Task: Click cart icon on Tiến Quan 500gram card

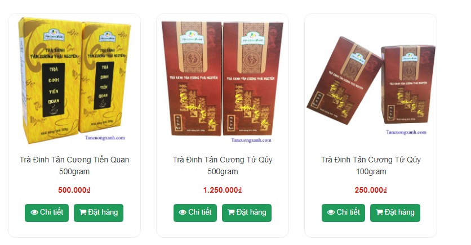Action: [83, 212]
